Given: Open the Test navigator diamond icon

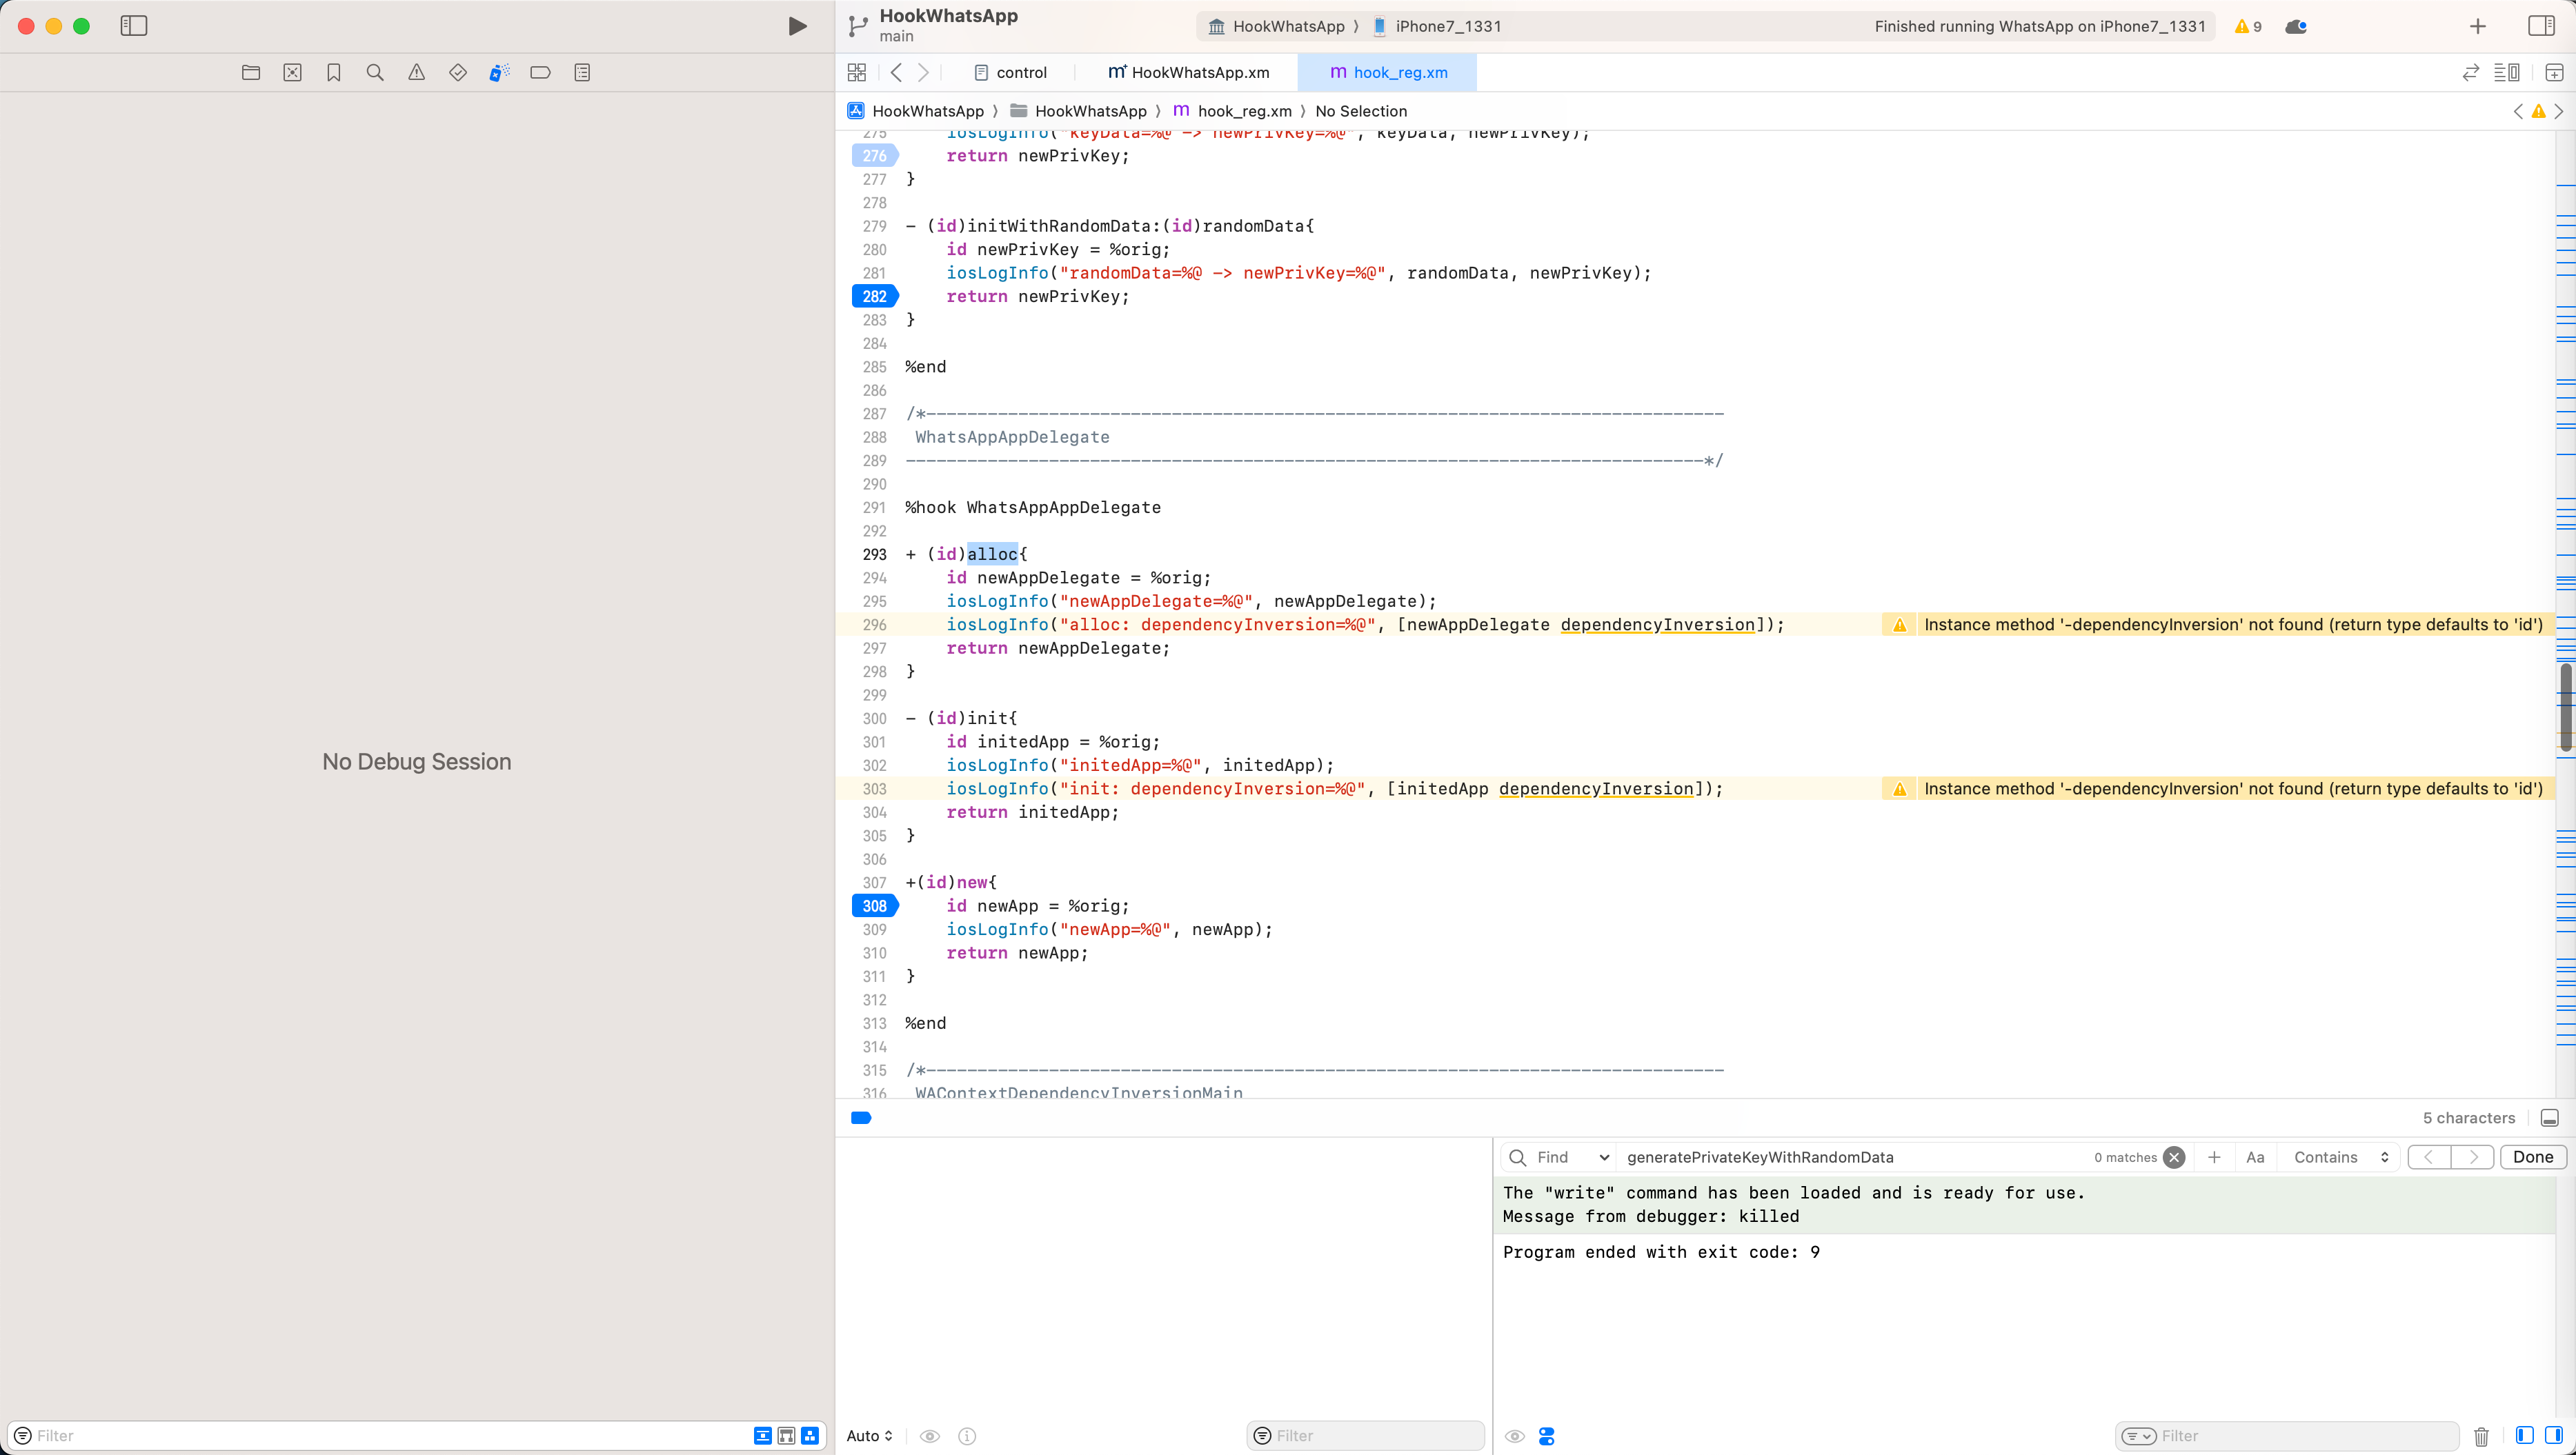Looking at the screenshot, I should [458, 72].
